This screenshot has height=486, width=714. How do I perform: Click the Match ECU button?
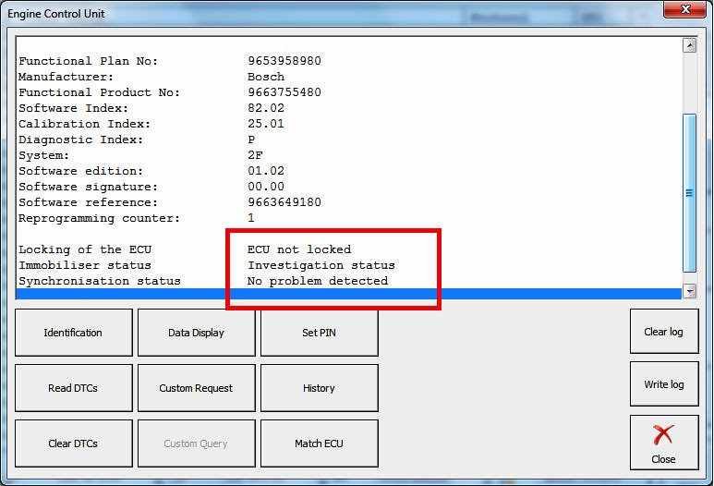coord(320,443)
